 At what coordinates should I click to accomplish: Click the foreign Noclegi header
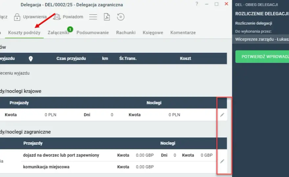168,143
